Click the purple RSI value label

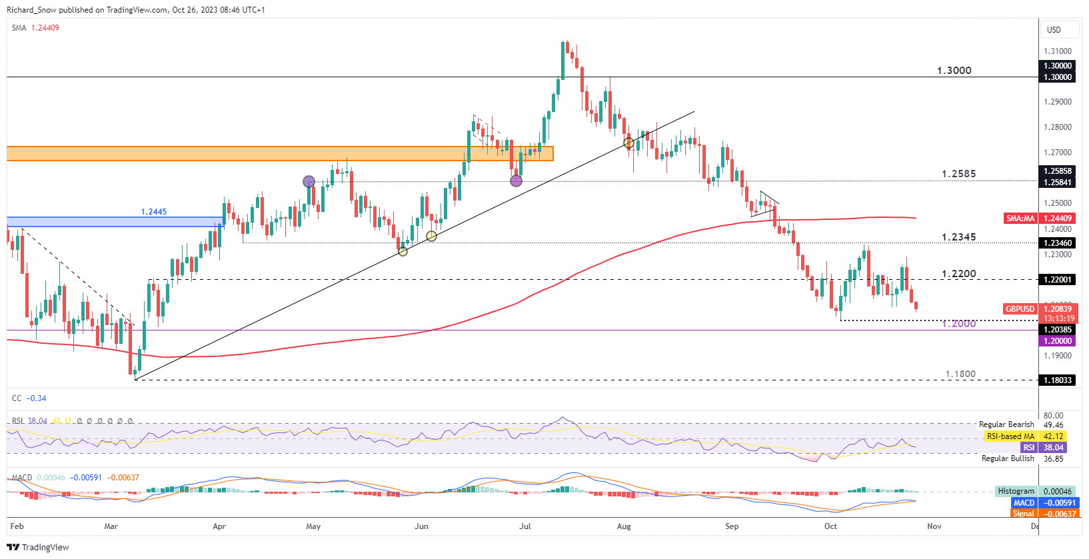click(x=1028, y=448)
